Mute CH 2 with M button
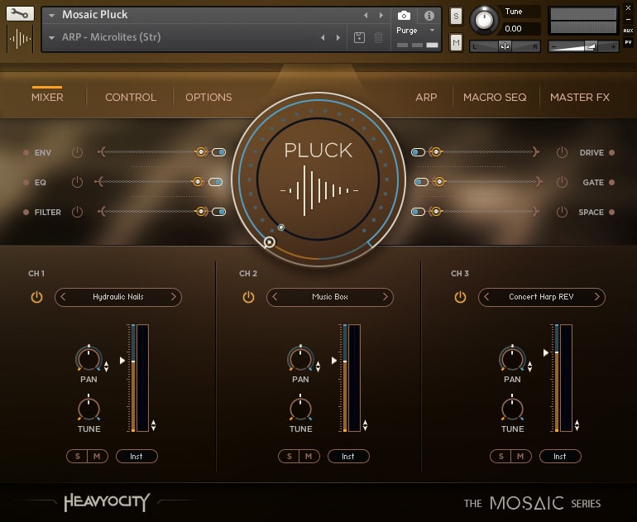 309,456
